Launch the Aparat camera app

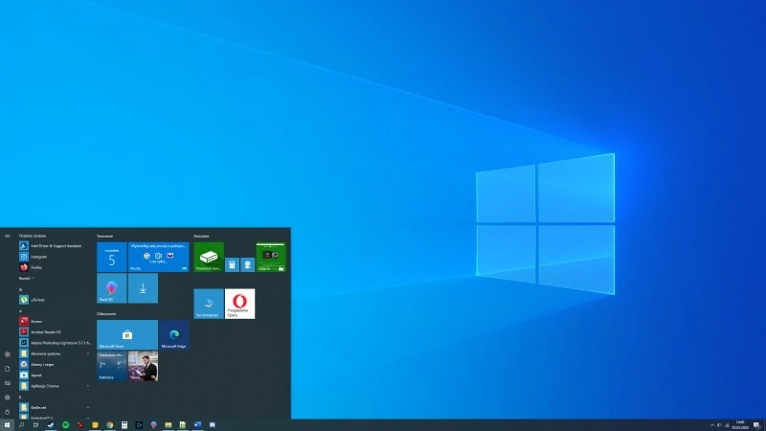(55, 374)
